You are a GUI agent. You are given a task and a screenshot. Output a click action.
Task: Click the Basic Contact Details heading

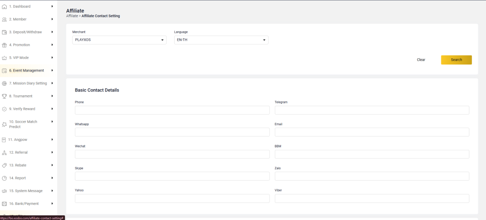coord(97,90)
